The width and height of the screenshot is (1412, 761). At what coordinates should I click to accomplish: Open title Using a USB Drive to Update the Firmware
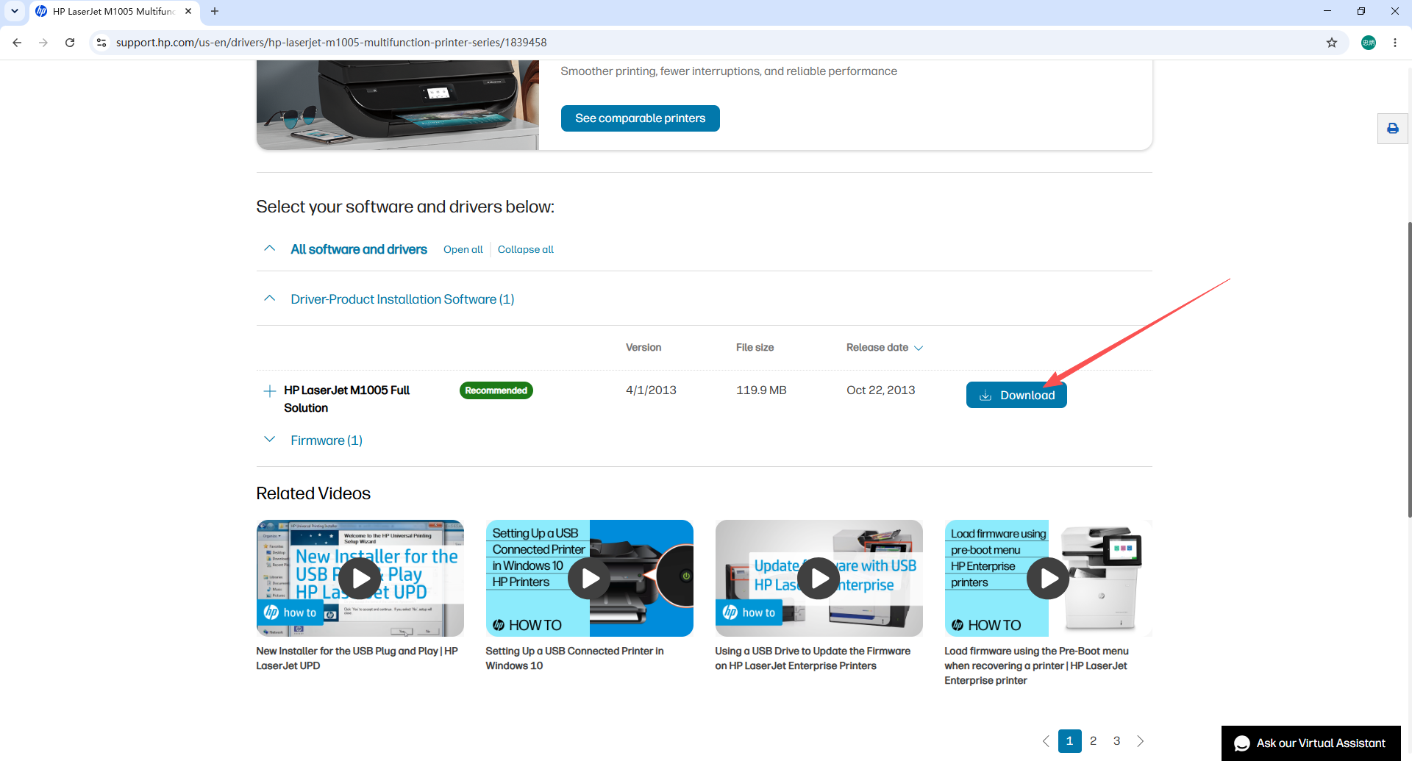[x=813, y=658]
